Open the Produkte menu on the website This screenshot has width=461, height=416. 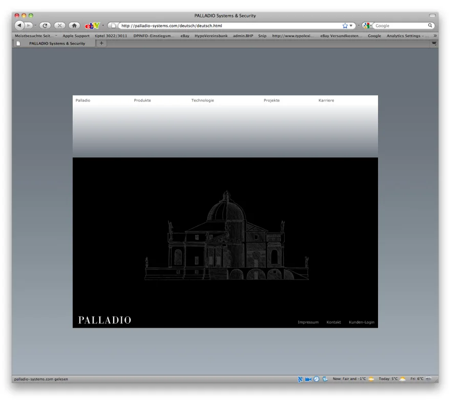point(142,101)
